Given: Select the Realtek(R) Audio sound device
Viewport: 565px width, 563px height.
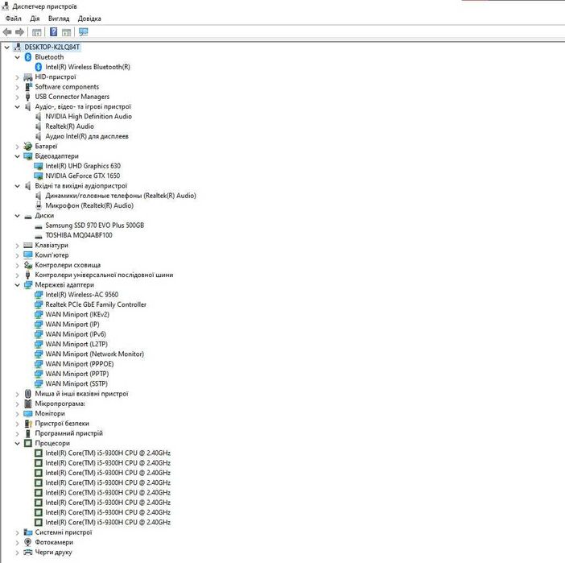Looking at the screenshot, I should (69, 126).
